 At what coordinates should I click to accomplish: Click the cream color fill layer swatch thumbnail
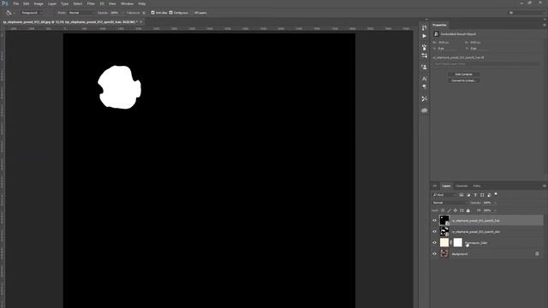[x=444, y=242]
